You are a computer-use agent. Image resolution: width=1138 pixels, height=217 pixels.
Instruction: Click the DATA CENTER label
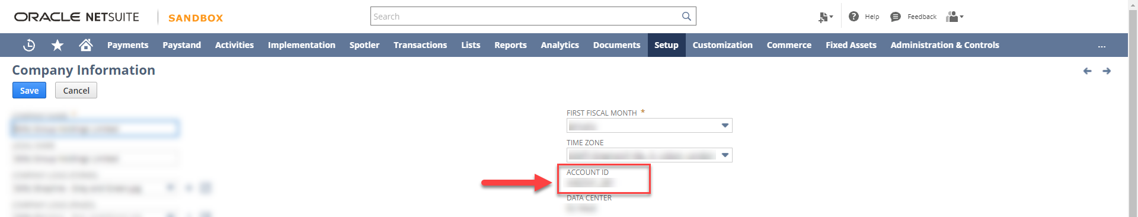(x=589, y=198)
